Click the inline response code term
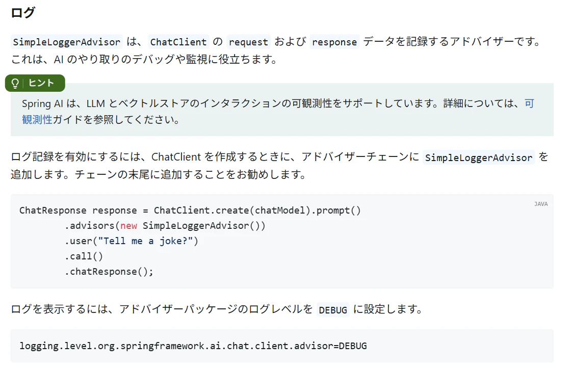The height and width of the screenshot is (368, 572). (334, 42)
